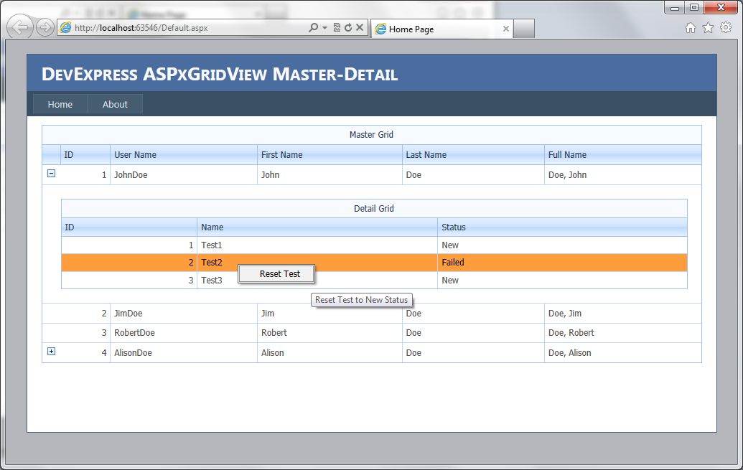The height and width of the screenshot is (470, 743).
Task: Minimize the browser window
Action: click(675, 8)
